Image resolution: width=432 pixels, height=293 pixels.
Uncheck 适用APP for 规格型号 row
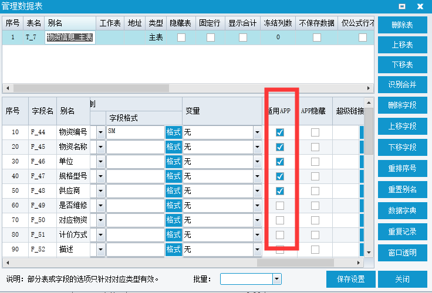click(280, 176)
